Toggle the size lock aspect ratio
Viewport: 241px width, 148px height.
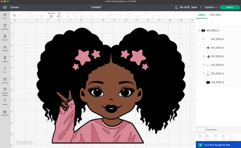tap(111, 14)
